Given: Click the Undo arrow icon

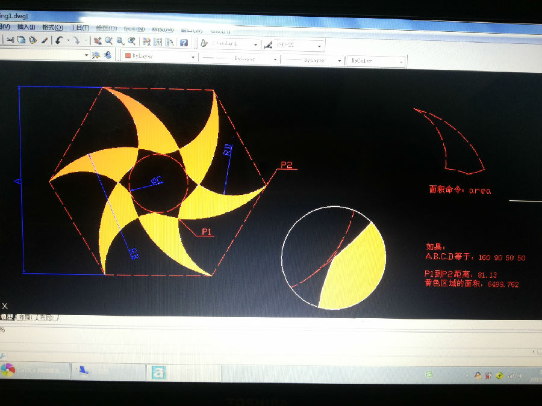Looking at the screenshot, I should (58, 40).
